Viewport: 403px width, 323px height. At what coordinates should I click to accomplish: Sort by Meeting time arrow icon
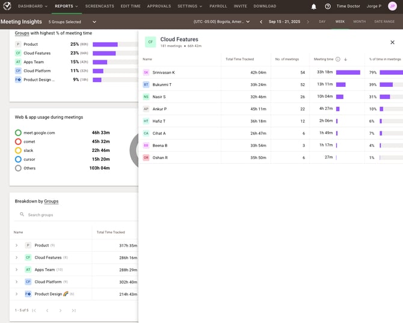[345, 59]
